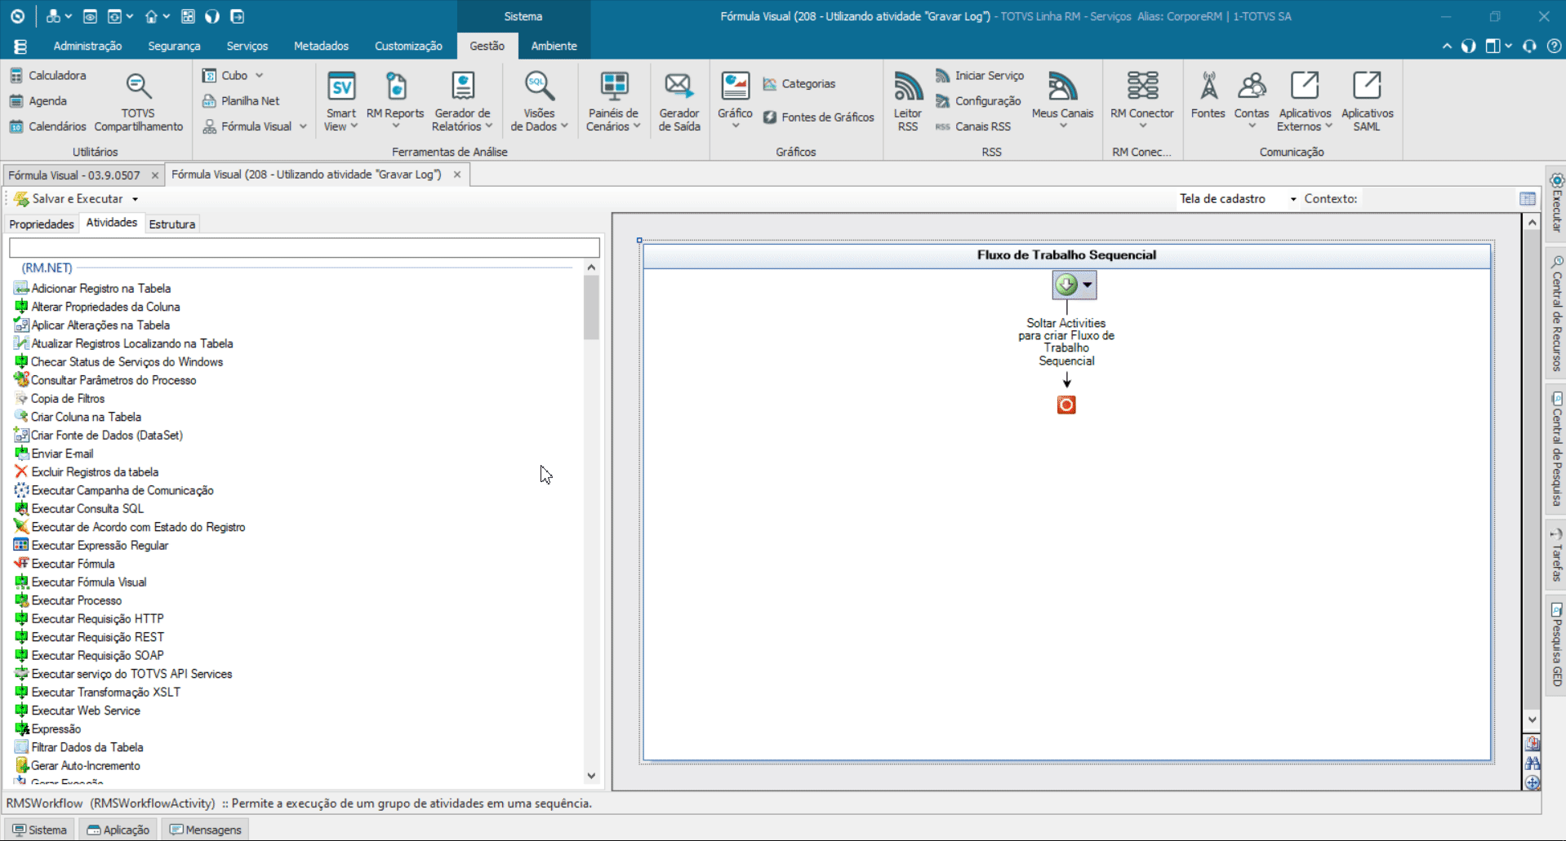Open Planilha Net tool
The width and height of the screenshot is (1566, 841).
tap(241, 101)
